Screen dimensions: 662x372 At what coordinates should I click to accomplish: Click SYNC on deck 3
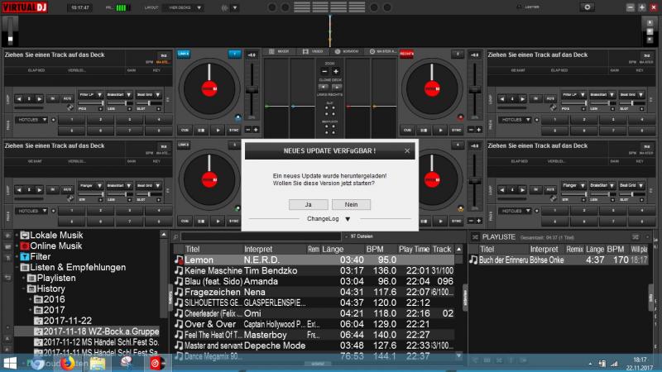click(x=234, y=221)
